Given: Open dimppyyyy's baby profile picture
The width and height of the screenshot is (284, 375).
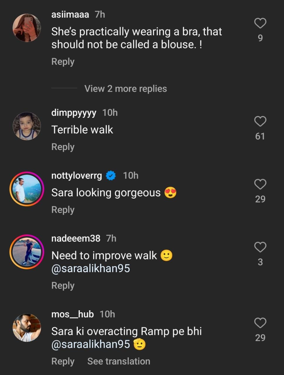Looking at the screenshot, I should coord(27,126).
